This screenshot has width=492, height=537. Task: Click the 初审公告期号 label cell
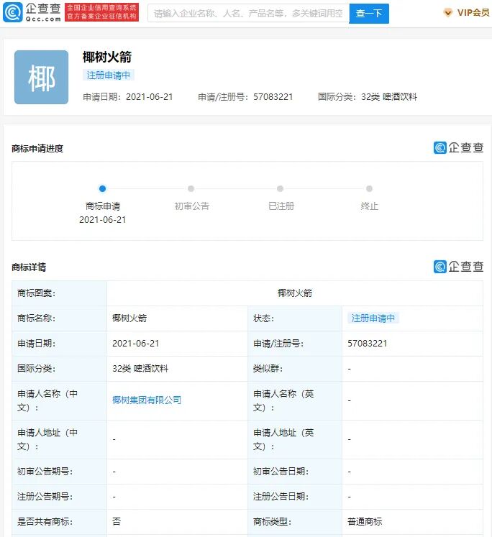tap(59, 472)
